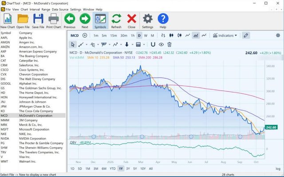This screenshot has height=177, width=284.
Task: Go to the Previous symbol with the green left arrow
Action: [70, 21]
